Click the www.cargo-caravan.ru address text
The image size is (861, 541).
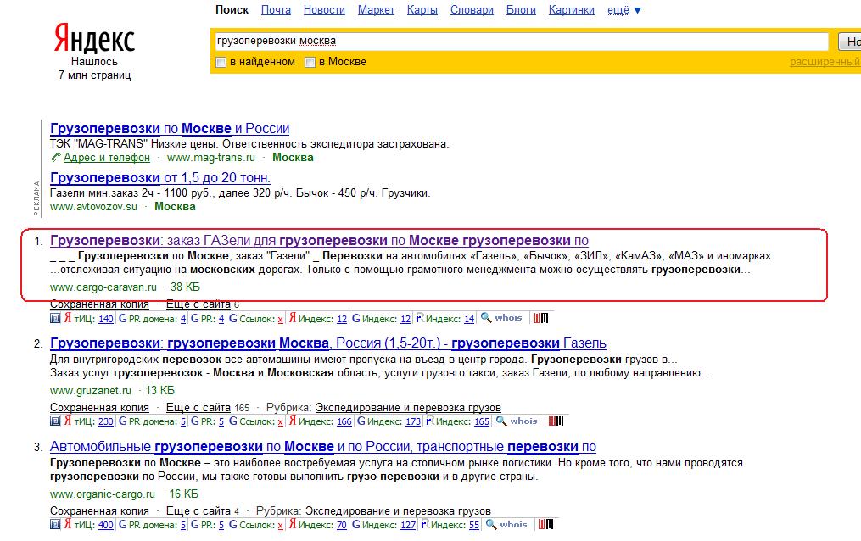point(103,287)
